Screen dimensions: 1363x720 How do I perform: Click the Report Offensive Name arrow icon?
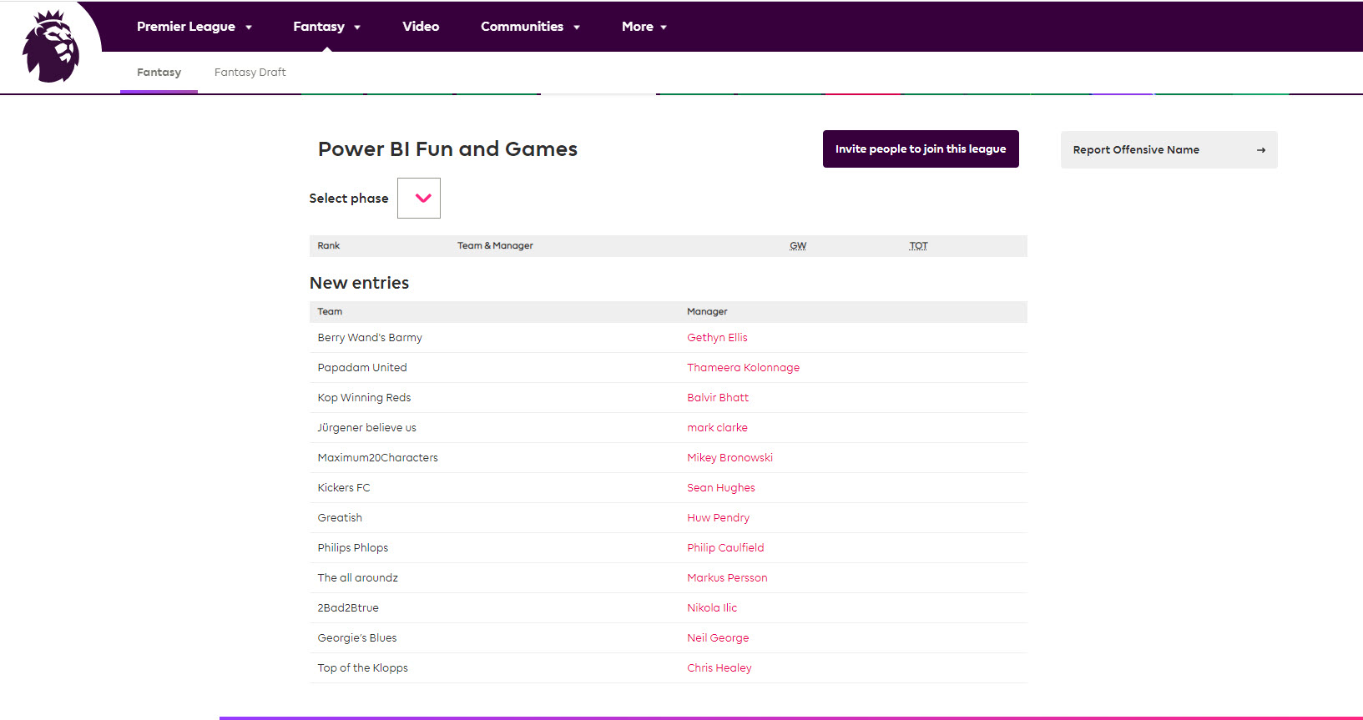click(x=1260, y=150)
